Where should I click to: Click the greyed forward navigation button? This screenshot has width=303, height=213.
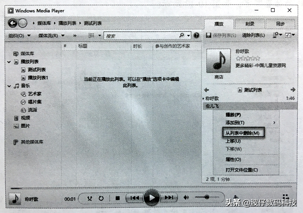23,23
